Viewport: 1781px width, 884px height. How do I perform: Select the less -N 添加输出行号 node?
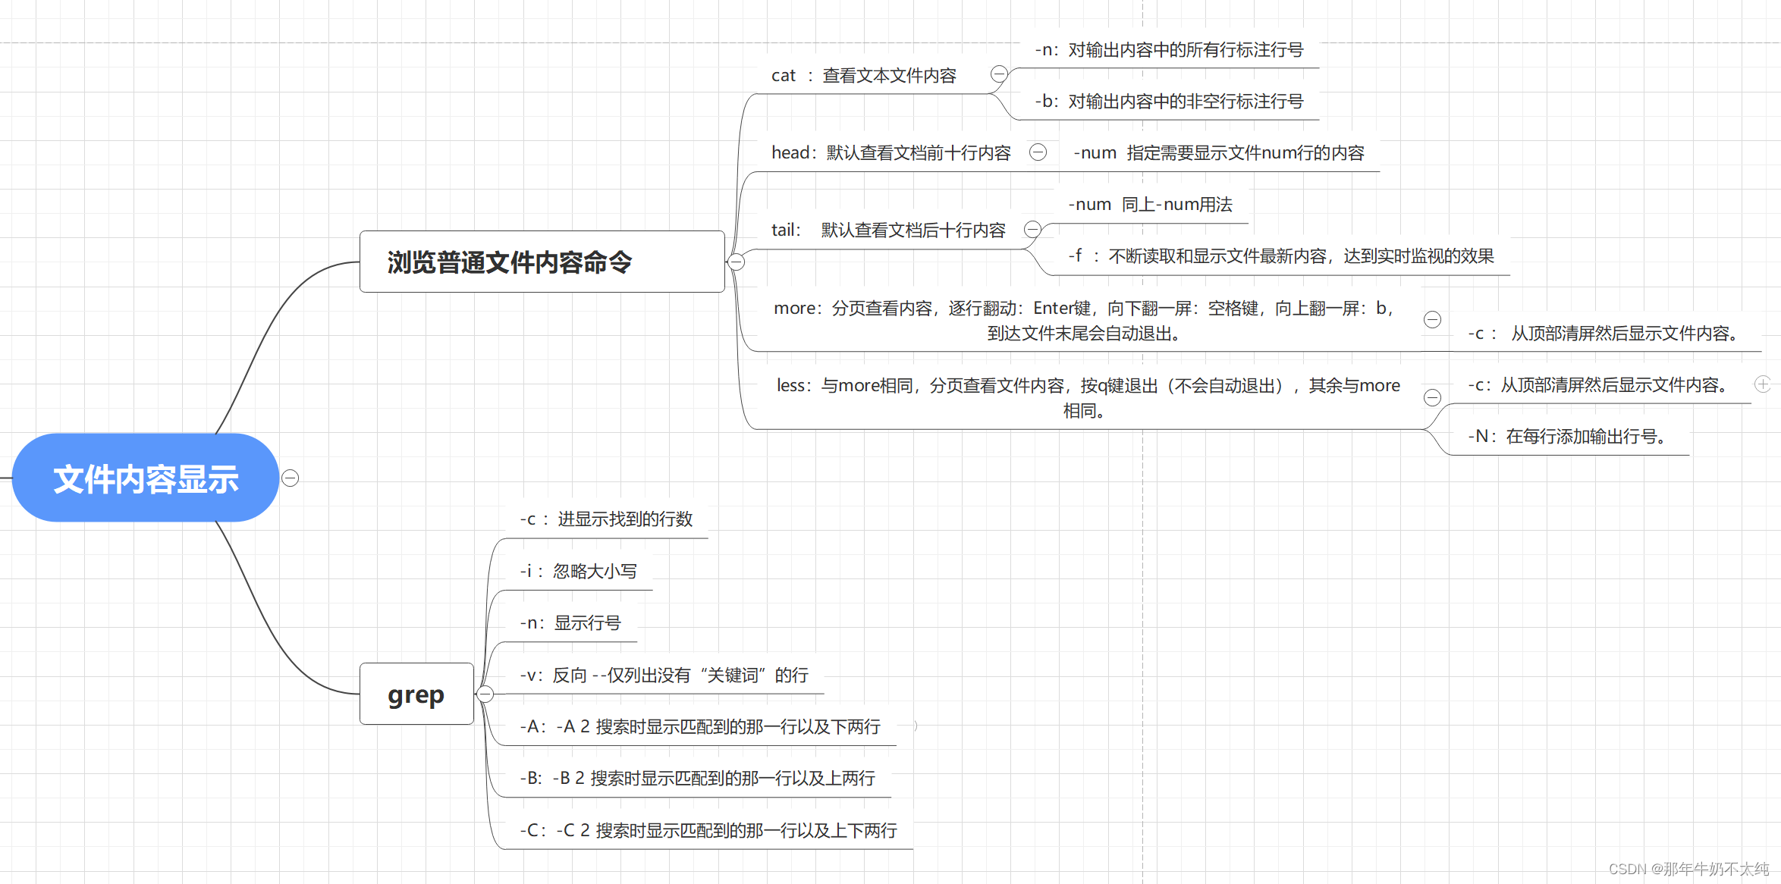[x=1567, y=437]
